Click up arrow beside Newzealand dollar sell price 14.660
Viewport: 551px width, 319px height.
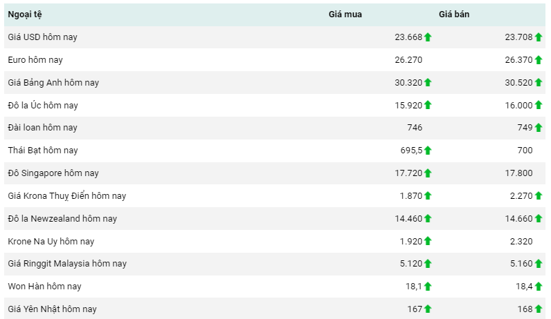pyautogui.click(x=539, y=219)
